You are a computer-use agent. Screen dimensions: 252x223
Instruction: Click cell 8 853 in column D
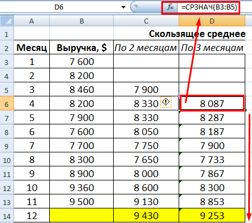pyautogui.click(x=212, y=202)
